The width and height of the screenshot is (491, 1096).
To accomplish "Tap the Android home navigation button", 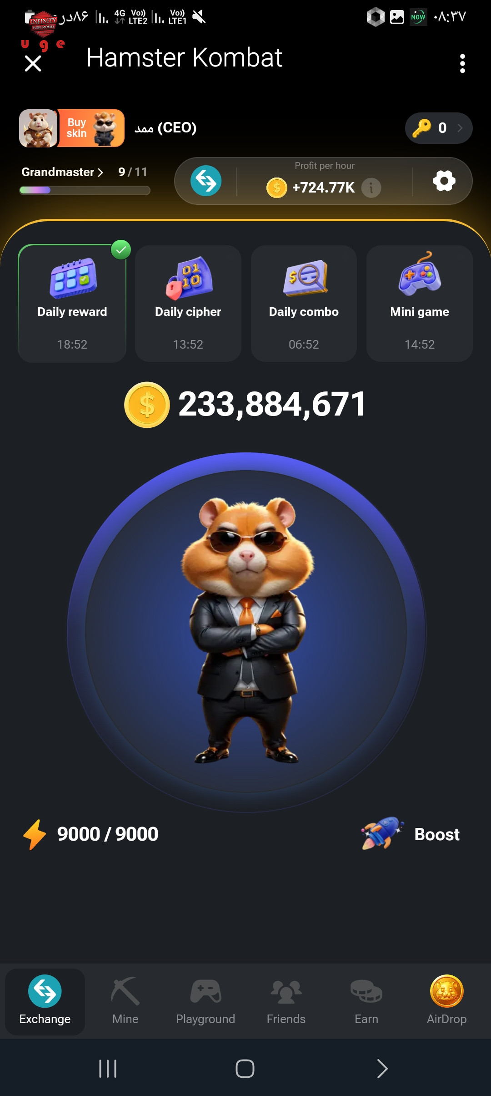I will click(245, 1068).
